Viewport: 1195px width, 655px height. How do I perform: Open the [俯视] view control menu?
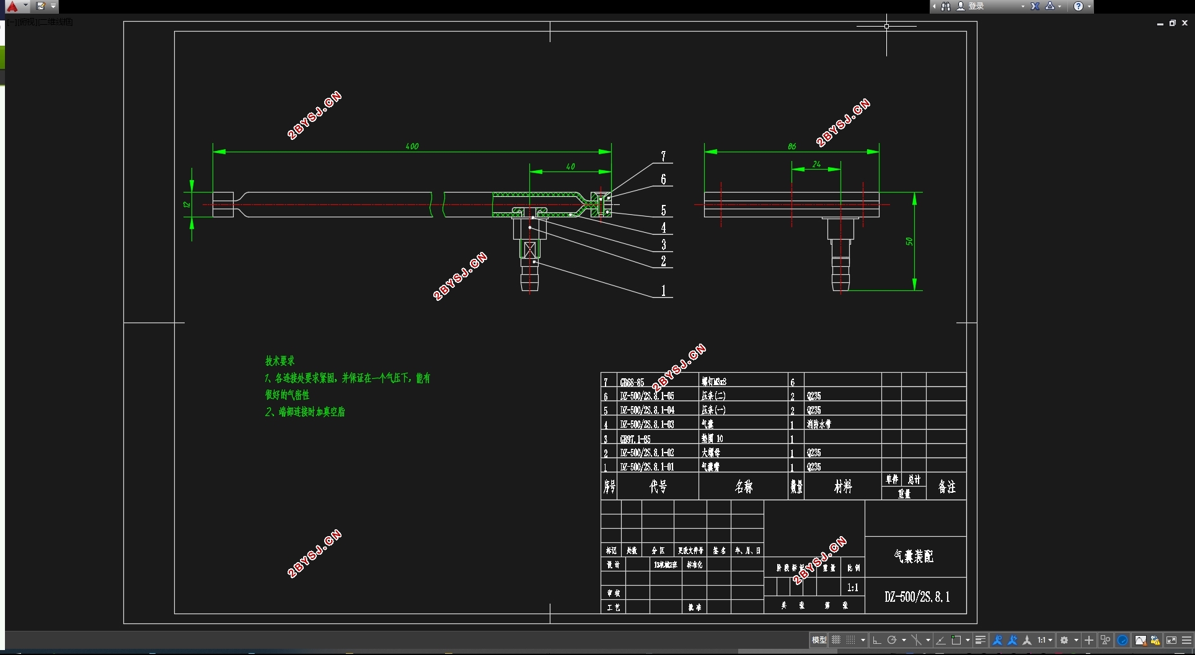click(x=27, y=22)
